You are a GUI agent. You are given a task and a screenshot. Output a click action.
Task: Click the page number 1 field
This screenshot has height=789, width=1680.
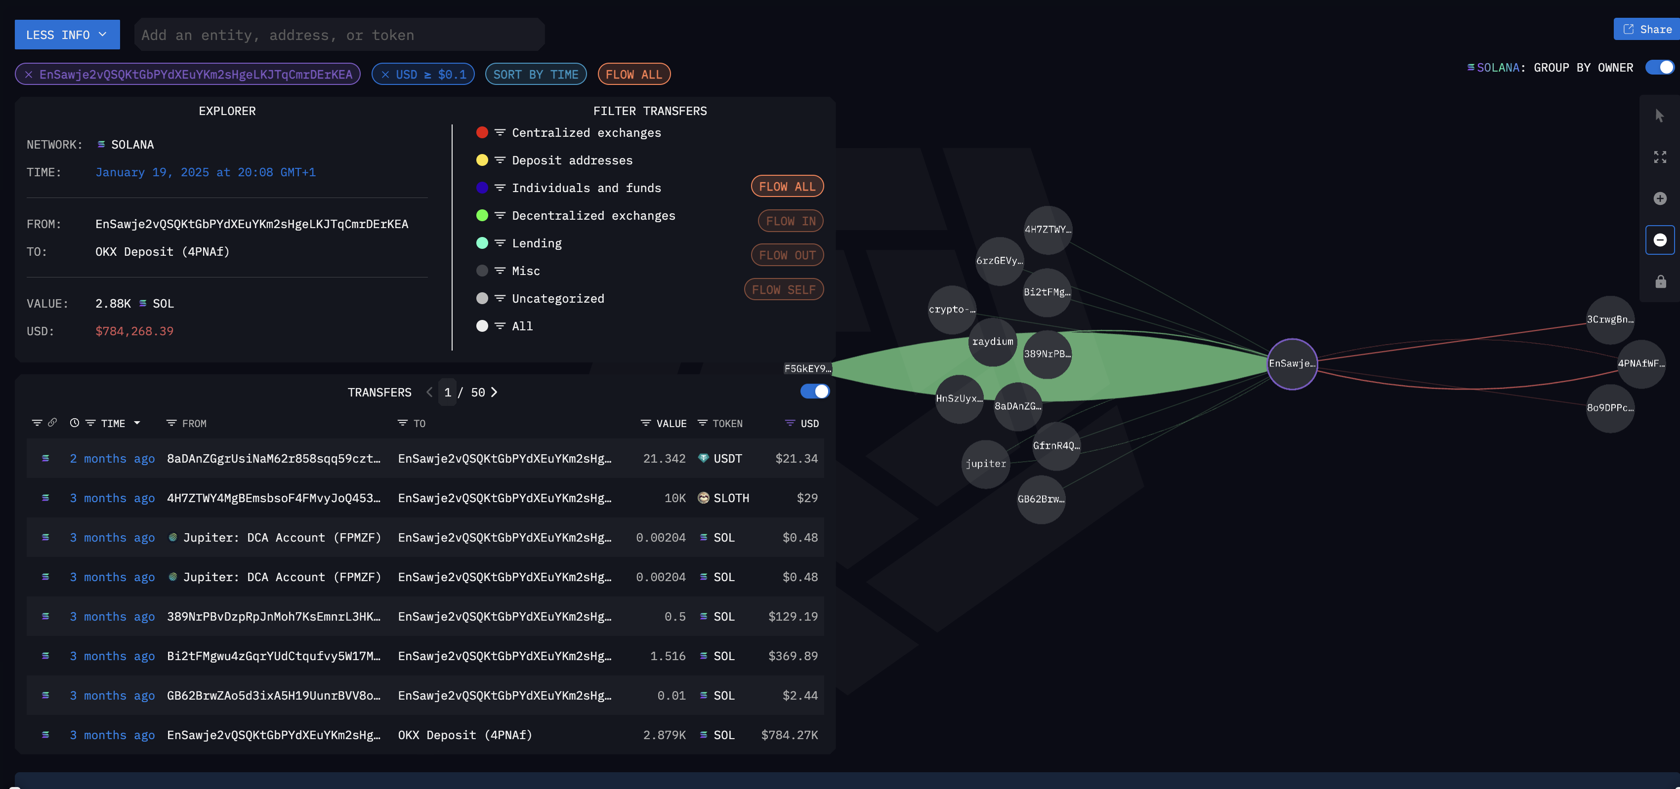(x=447, y=392)
